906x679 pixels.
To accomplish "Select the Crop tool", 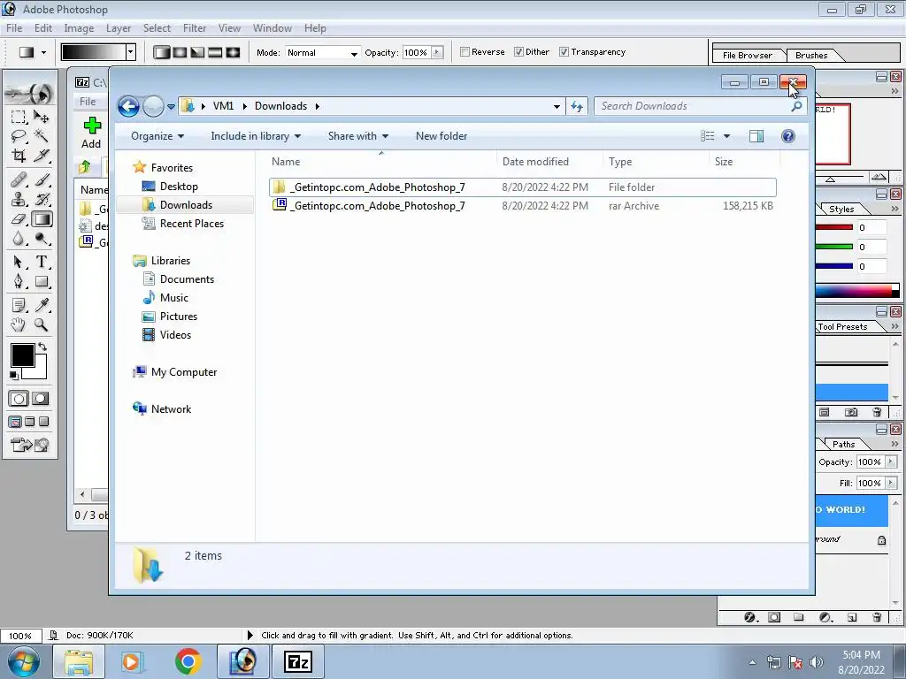I will tap(19, 156).
